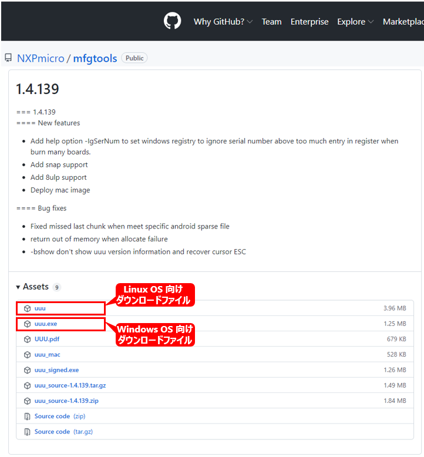
Task: Expand the Explore navigation dropdown
Action: click(x=355, y=22)
